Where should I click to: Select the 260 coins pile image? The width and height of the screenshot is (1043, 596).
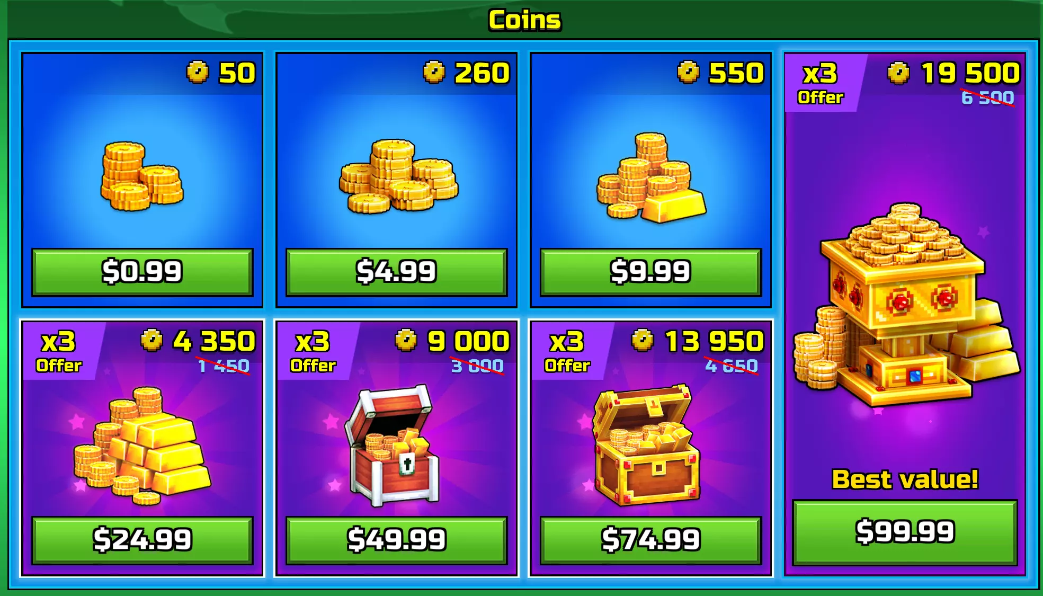point(398,176)
